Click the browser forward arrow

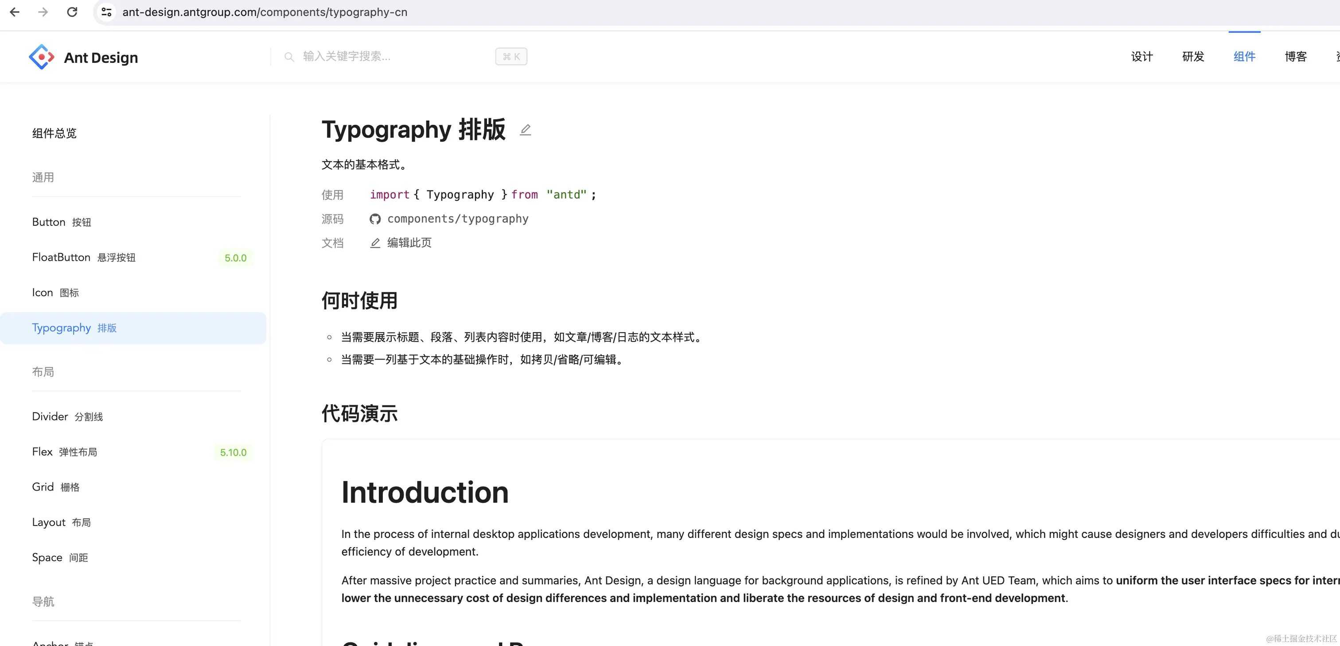coord(43,12)
